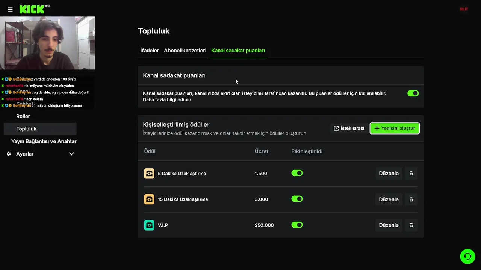Open Yayın Bağlantısı ve Anahtar page
The image size is (481, 270).
tap(44, 141)
